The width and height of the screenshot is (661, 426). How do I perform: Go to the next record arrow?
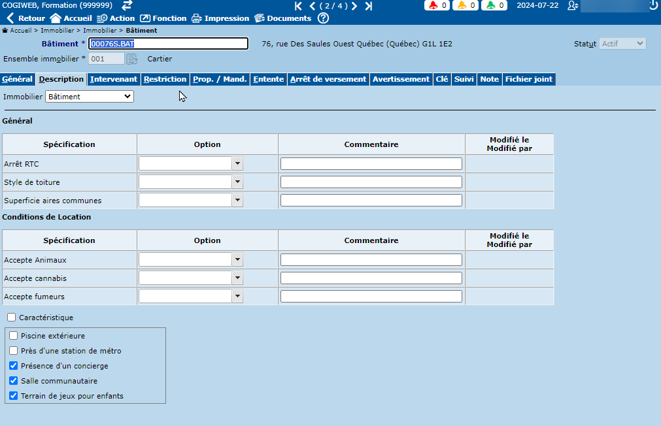point(354,6)
